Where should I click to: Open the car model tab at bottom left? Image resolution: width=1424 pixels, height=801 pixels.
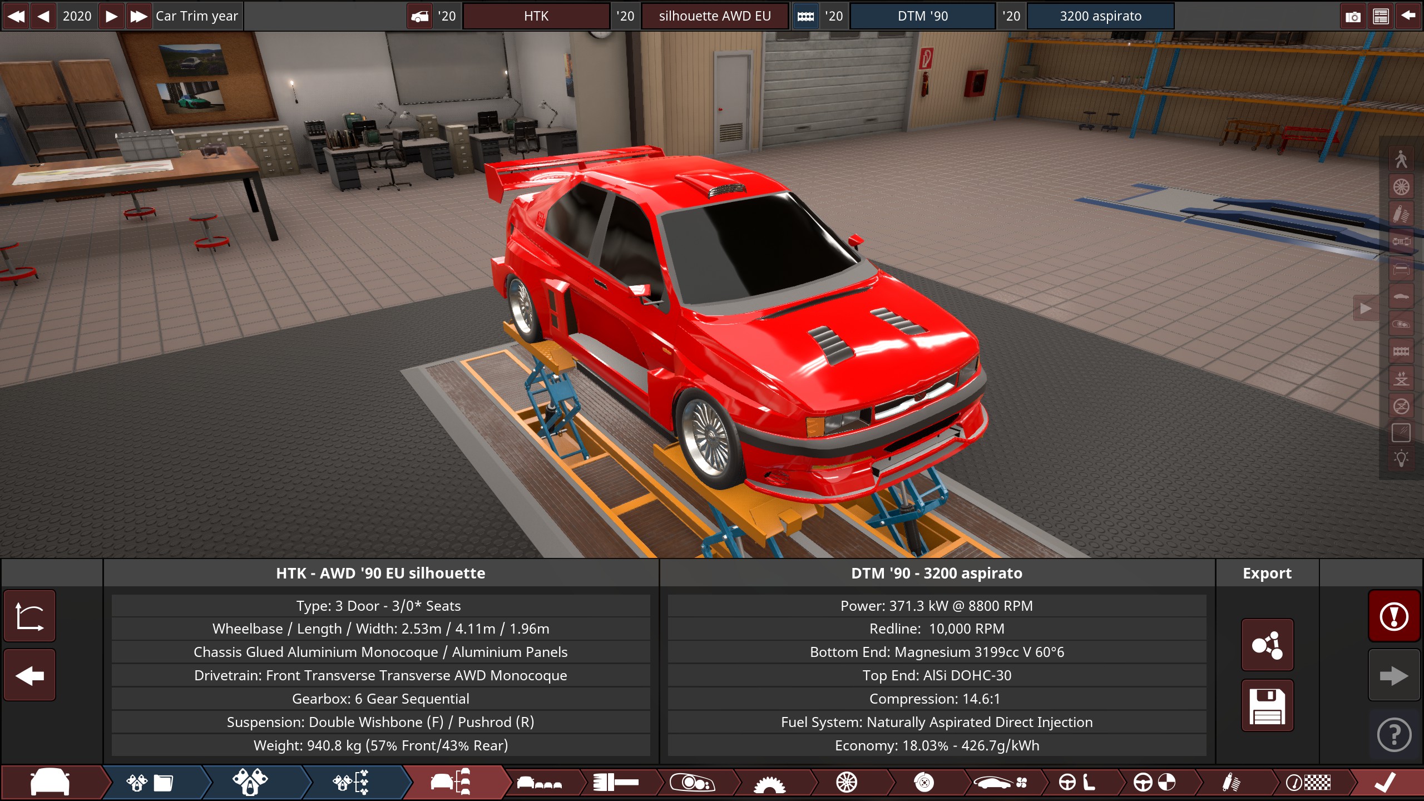pos(51,782)
